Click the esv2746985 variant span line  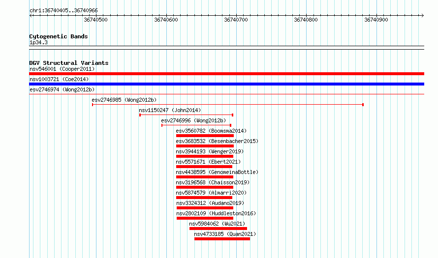tap(228, 105)
